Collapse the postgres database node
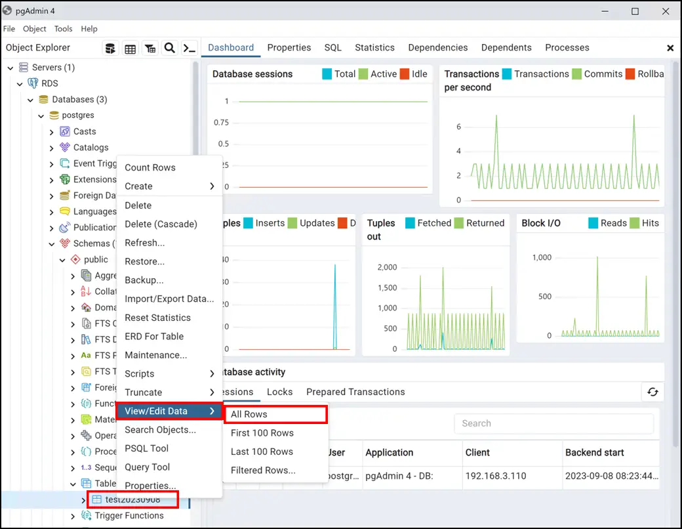 pyautogui.click(x=41, y=116)
